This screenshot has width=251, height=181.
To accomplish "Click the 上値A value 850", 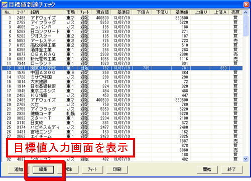I will pos(223,68).
